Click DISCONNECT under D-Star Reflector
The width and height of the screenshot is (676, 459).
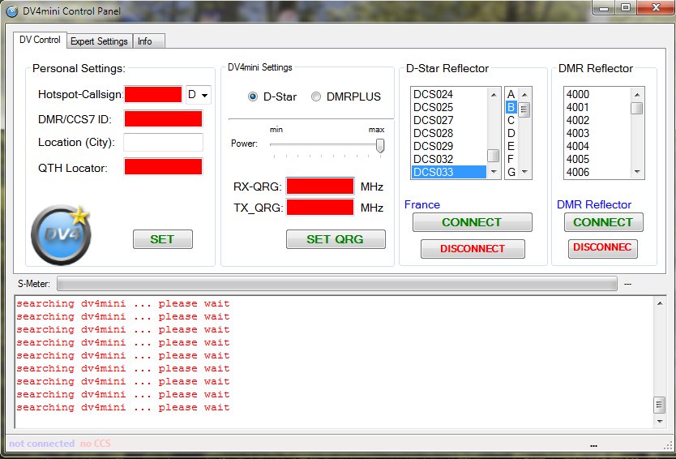click(473, 249)
